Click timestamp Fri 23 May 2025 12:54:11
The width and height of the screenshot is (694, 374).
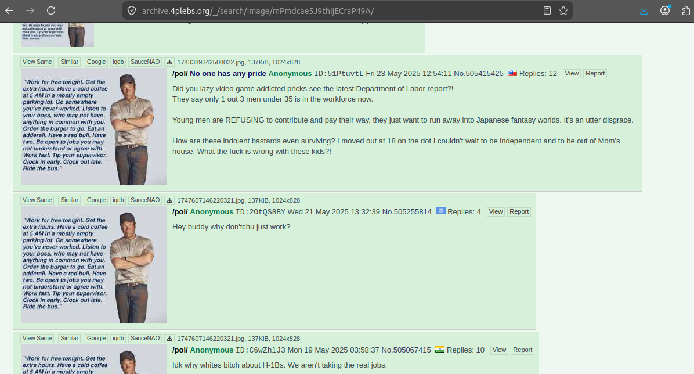409,74
